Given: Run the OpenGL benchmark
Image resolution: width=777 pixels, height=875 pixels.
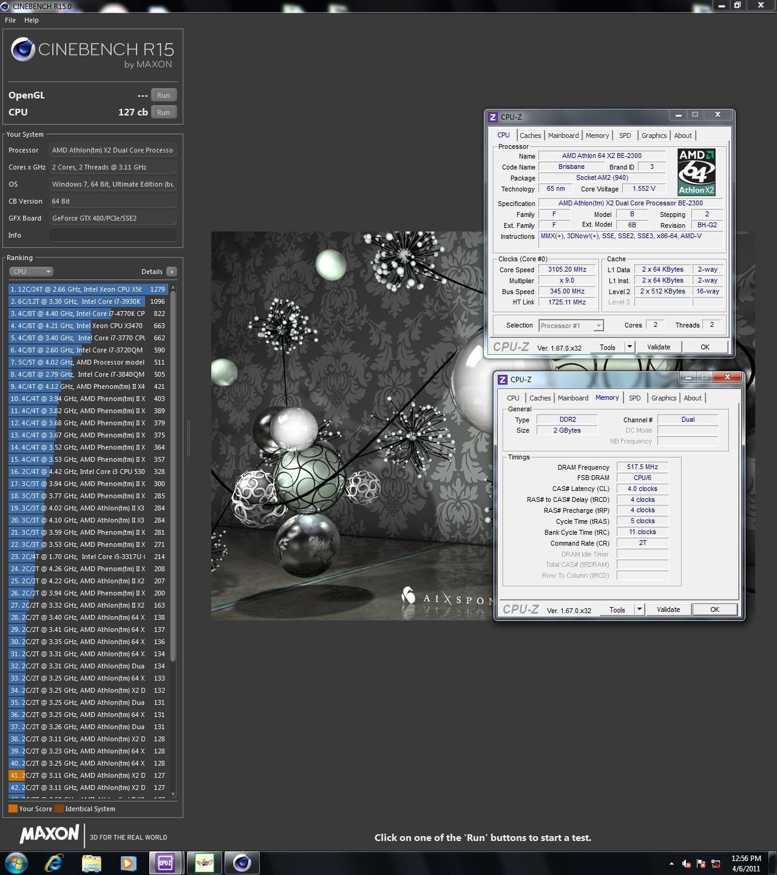Looking at the screenshot, I should (x=164, y=95).
